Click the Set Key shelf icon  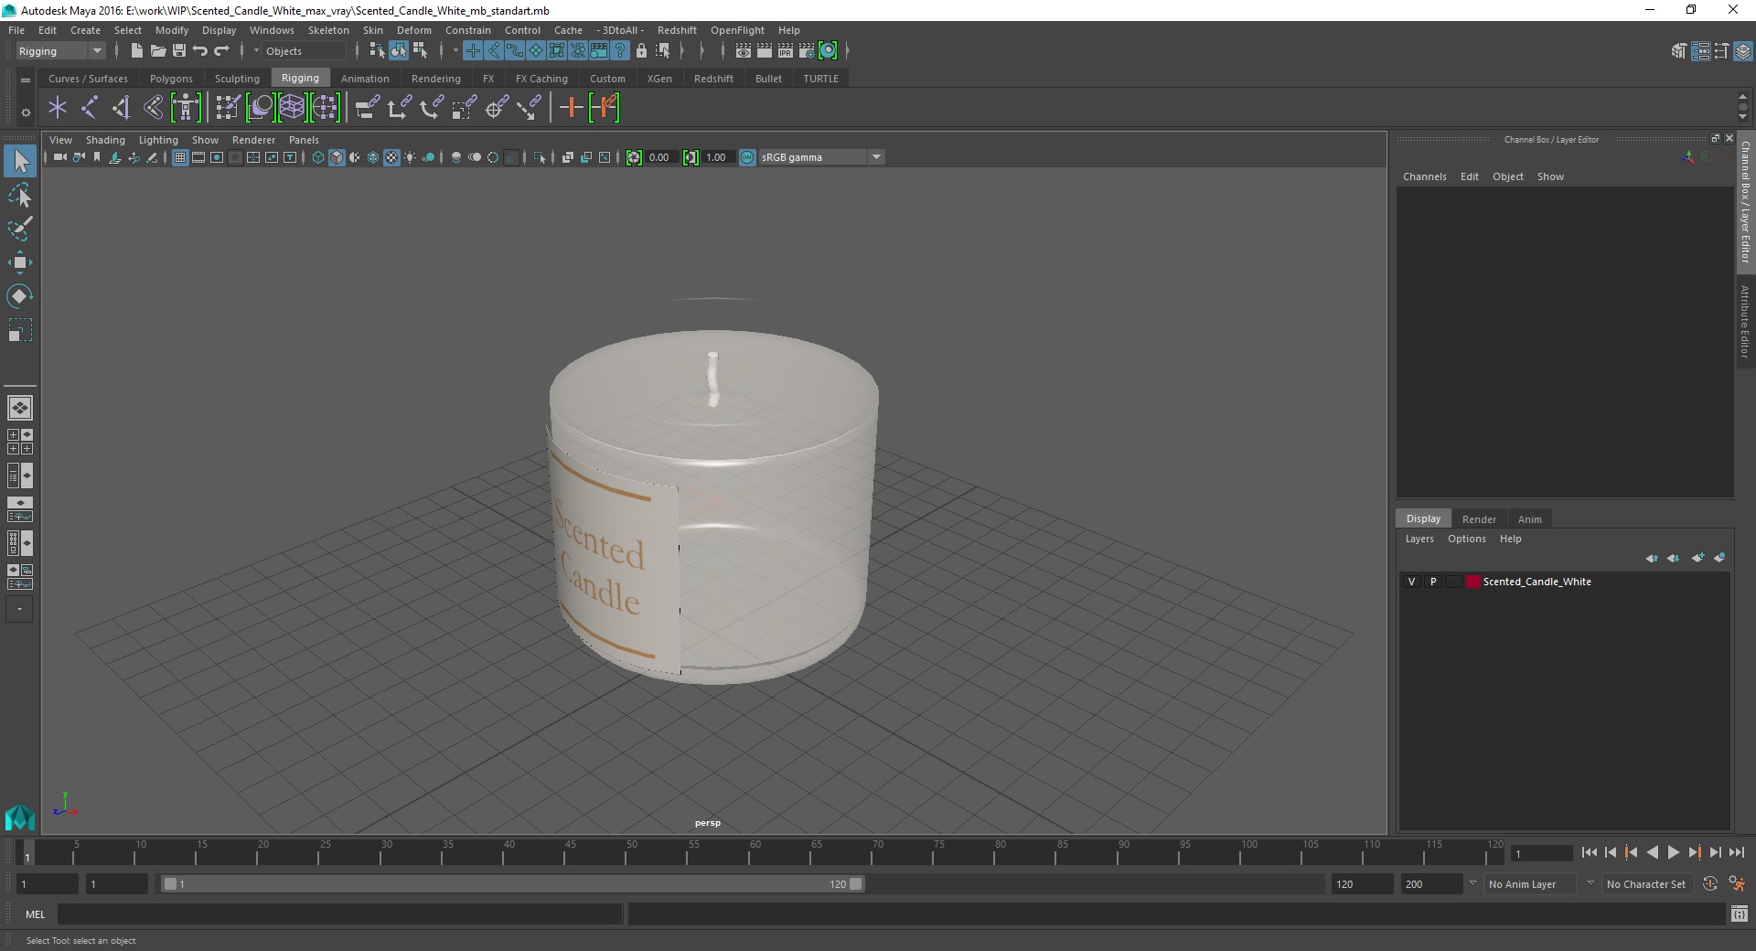coord(572,108)
